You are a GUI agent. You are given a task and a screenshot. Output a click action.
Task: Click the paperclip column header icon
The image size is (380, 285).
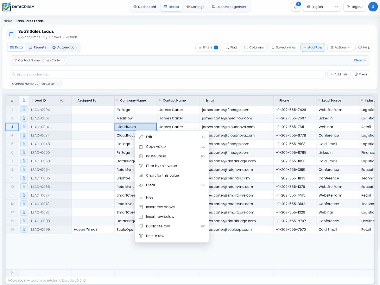(24, 100)
